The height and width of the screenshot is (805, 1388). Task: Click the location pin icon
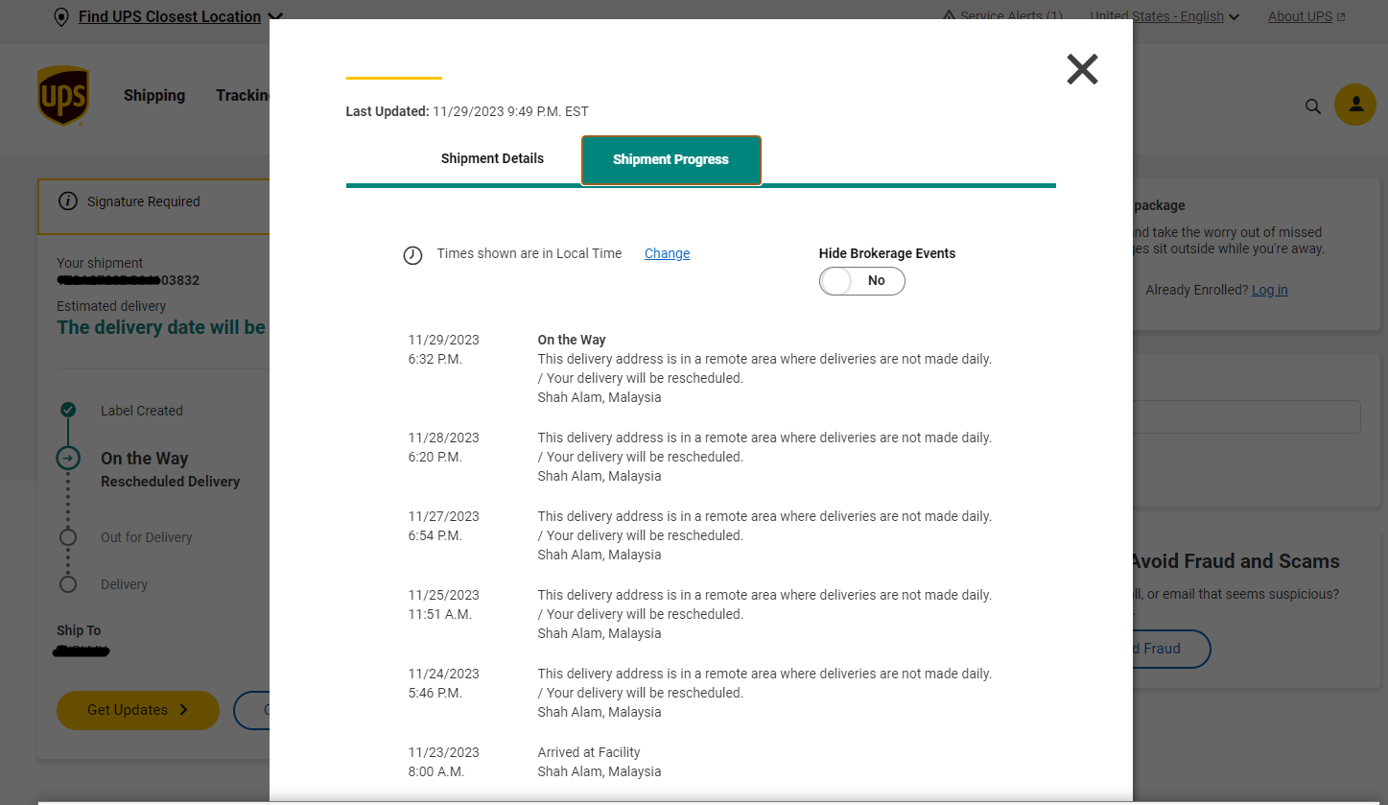[61, 17]
